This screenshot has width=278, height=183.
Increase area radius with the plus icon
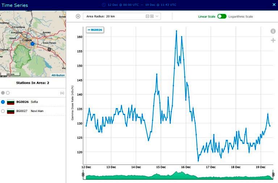(152, 16)
